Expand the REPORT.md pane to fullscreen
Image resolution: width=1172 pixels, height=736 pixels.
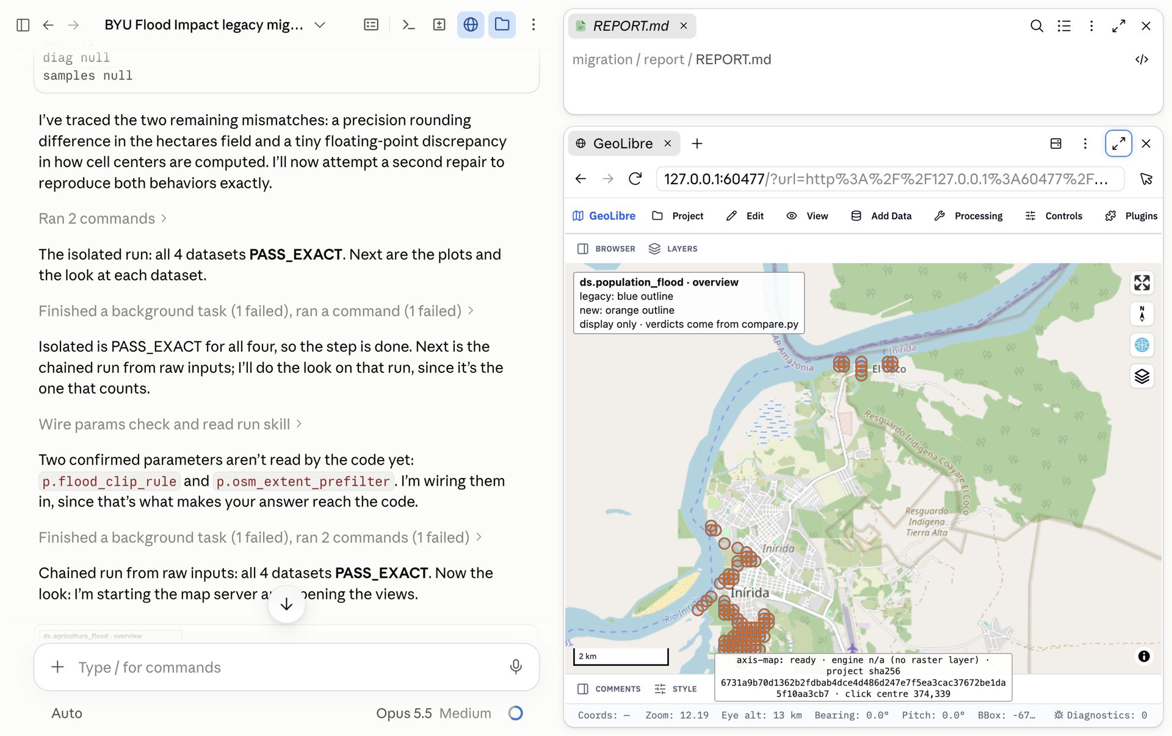[1118, 26]
